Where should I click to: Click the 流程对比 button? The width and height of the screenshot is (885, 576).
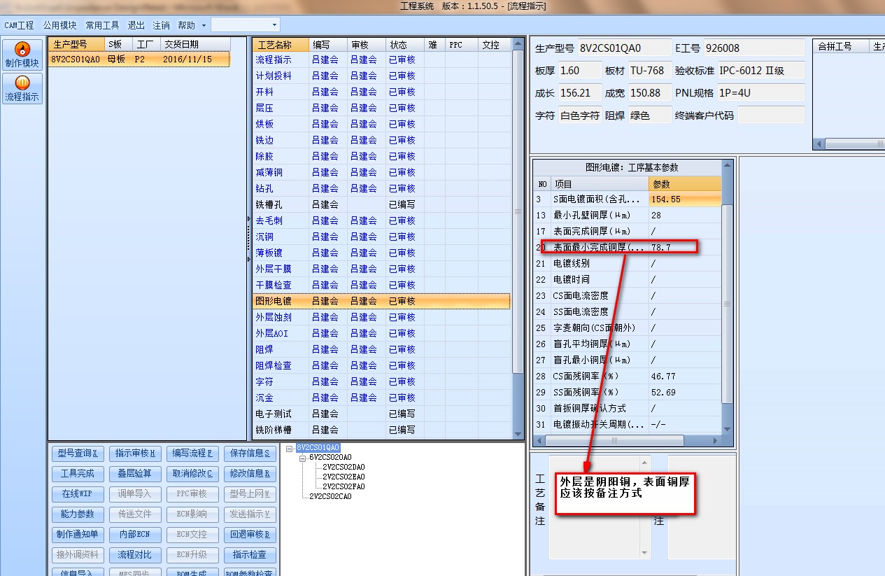134,555
